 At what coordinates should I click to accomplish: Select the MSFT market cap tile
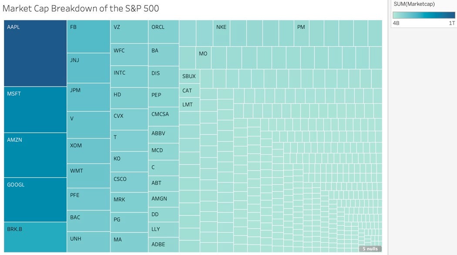tap(35, 110)
